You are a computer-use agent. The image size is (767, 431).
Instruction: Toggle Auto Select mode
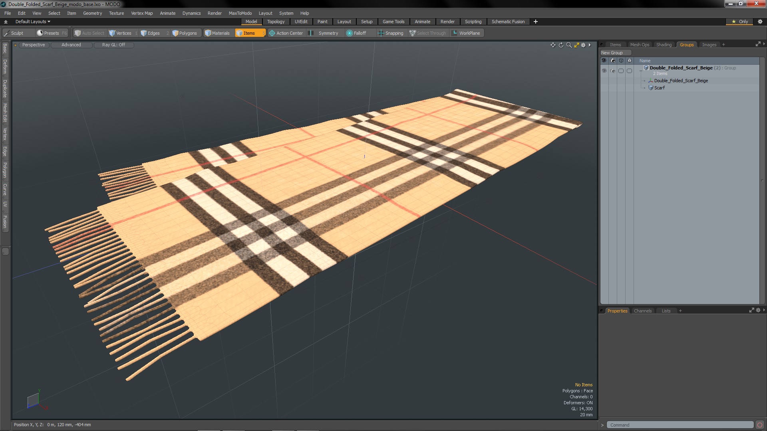tap(89, 33)
